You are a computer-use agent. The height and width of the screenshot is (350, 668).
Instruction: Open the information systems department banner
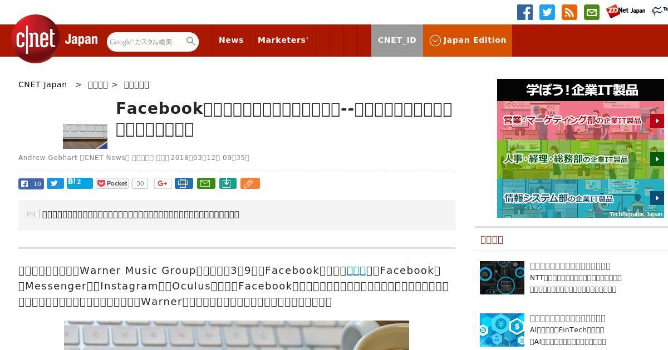[x=581, y=198]
